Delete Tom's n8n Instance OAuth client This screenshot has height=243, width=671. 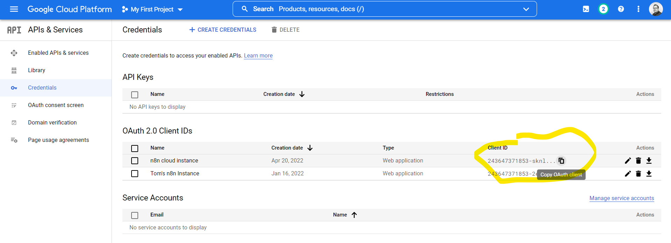[638, 174]
